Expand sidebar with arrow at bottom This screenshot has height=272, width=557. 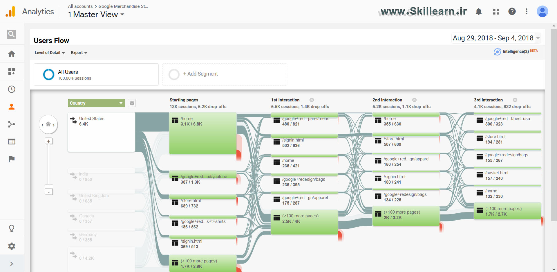[12, 264]
